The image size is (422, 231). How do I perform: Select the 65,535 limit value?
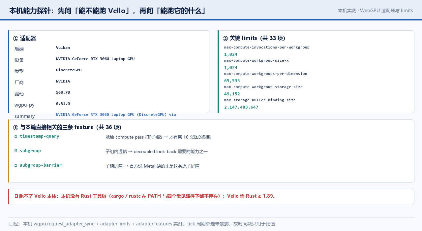point(232,81)
